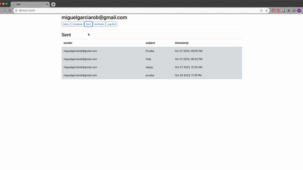Click the Sent heading
This screenshot has height=170, width=303.
pyautogui.click(x=66, y=35)
